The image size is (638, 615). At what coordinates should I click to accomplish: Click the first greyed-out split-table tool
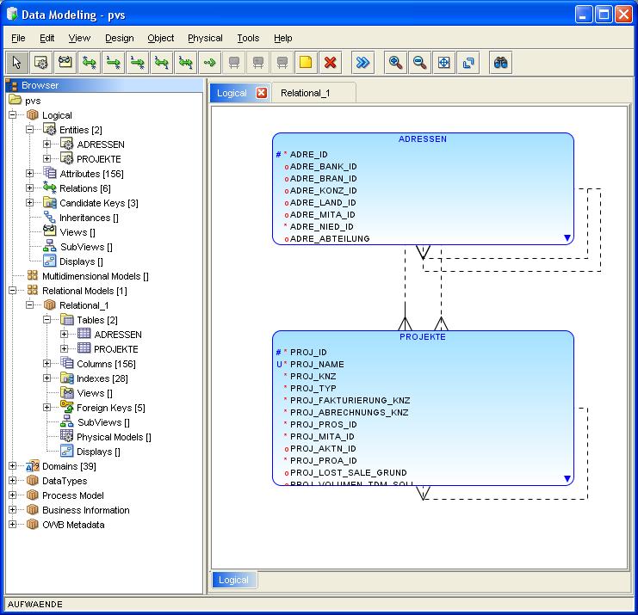tap(234, 63)
